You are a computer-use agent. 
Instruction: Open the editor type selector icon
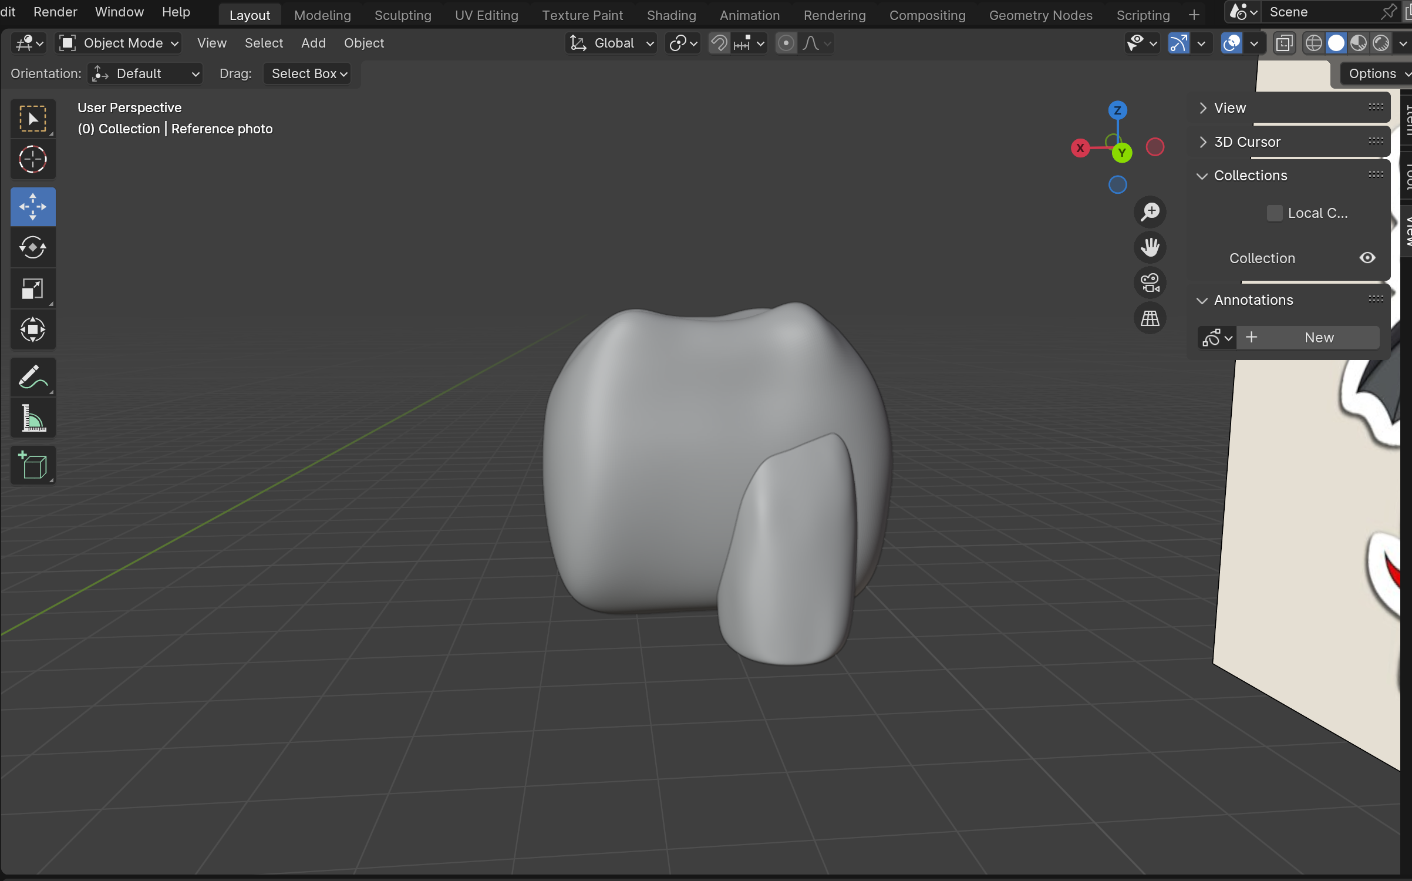pos(29,43)
